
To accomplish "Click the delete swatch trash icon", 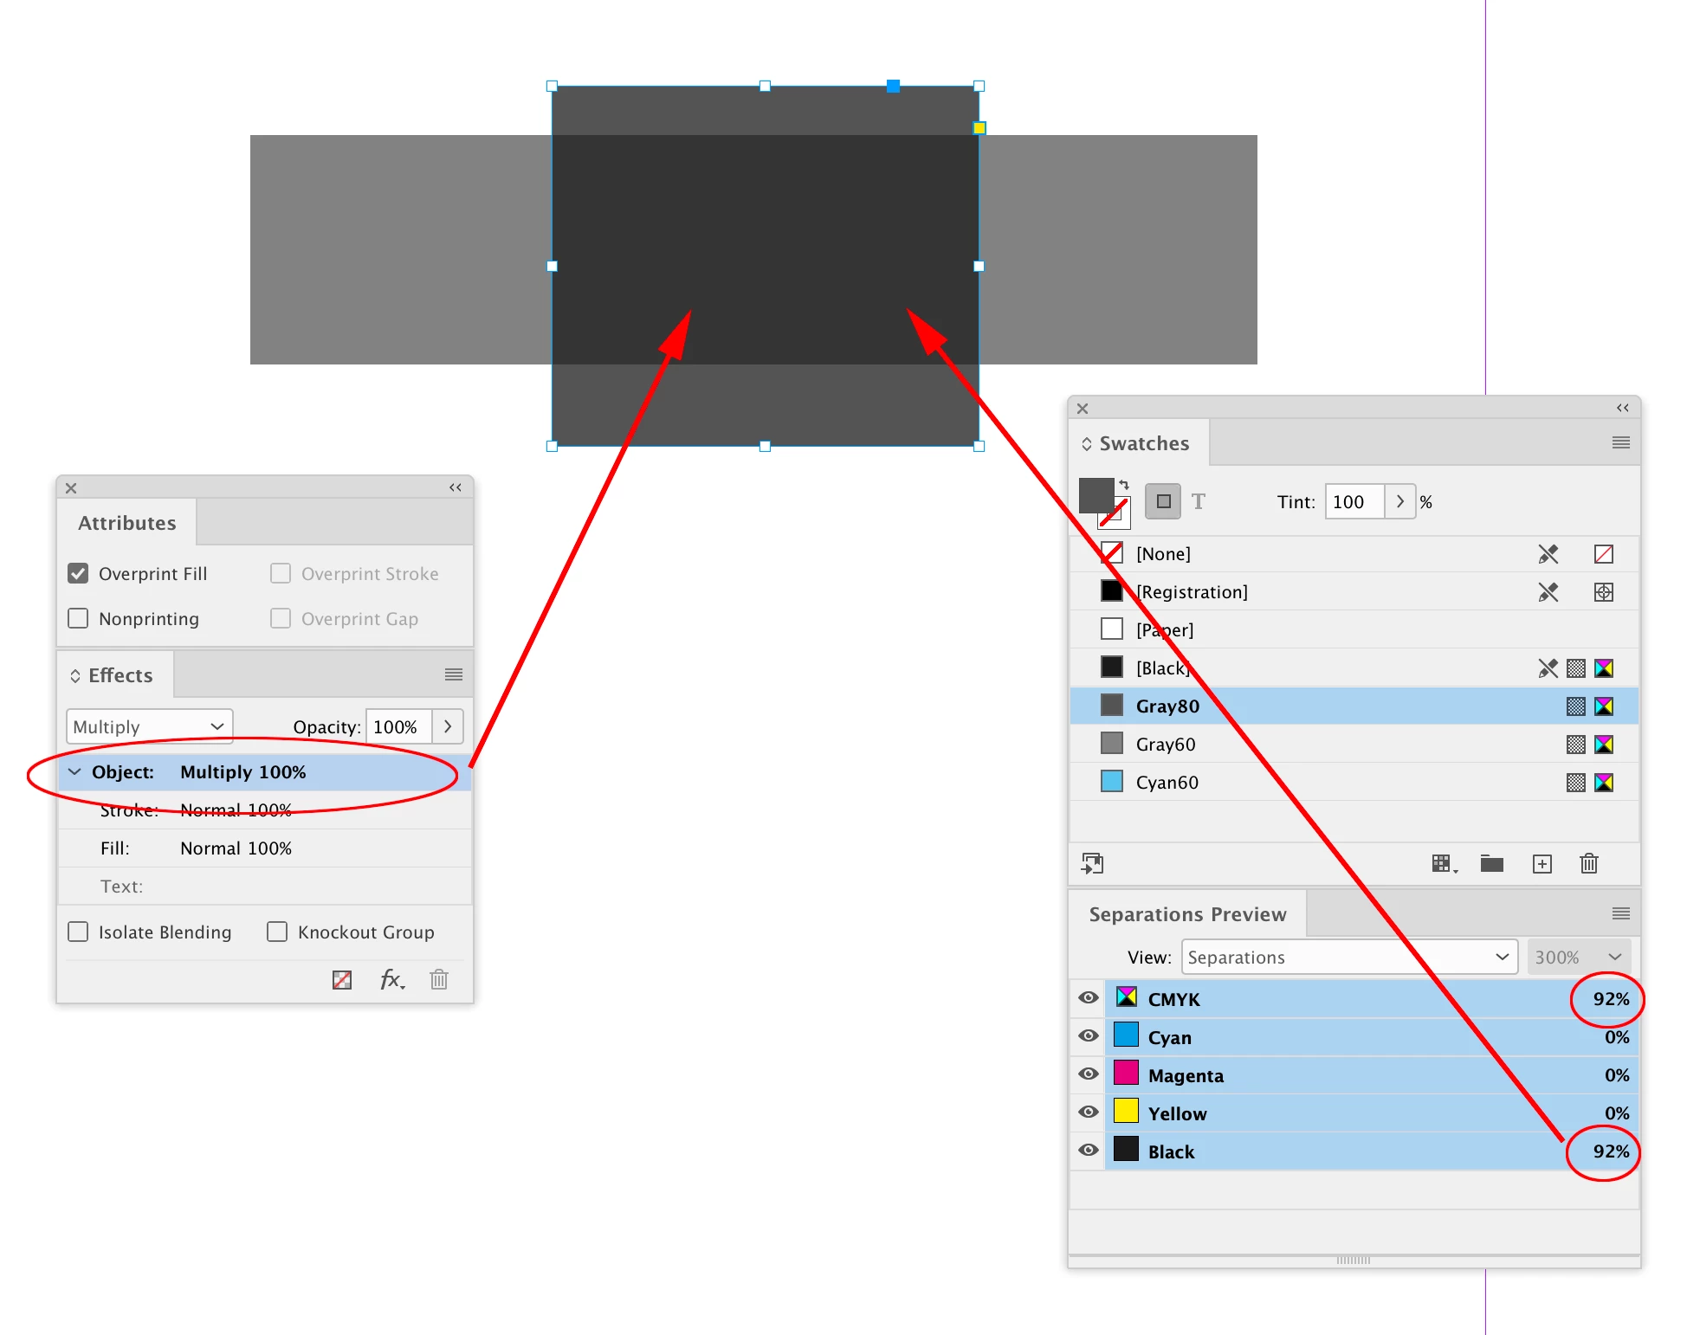I will [x=1588, y=863].
